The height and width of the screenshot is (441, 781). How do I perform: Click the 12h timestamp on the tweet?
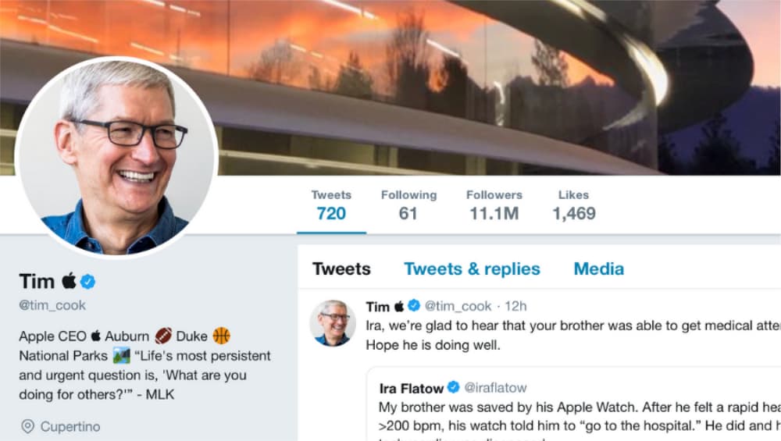tap(515, 306)
